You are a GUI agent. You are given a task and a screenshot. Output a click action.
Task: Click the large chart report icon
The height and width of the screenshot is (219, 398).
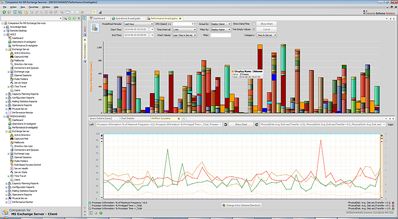point(95,27)
